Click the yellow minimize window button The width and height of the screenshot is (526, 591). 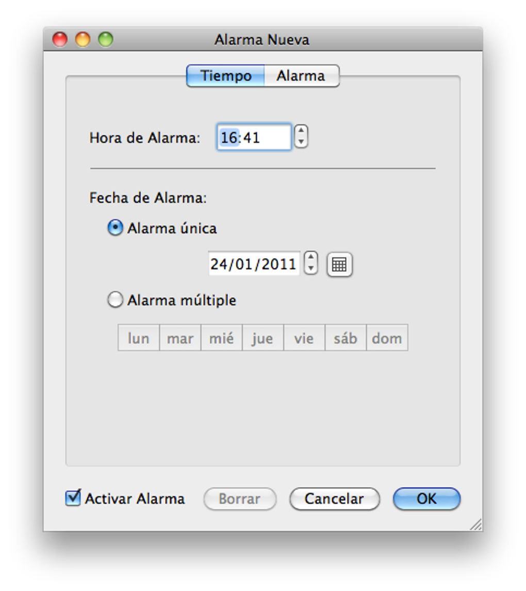83,40
